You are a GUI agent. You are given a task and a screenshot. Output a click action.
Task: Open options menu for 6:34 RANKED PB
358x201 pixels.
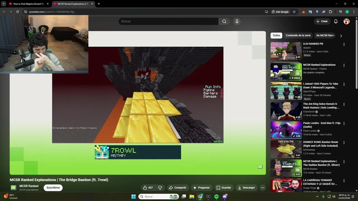pyautogui.click(x=344, y=44)
